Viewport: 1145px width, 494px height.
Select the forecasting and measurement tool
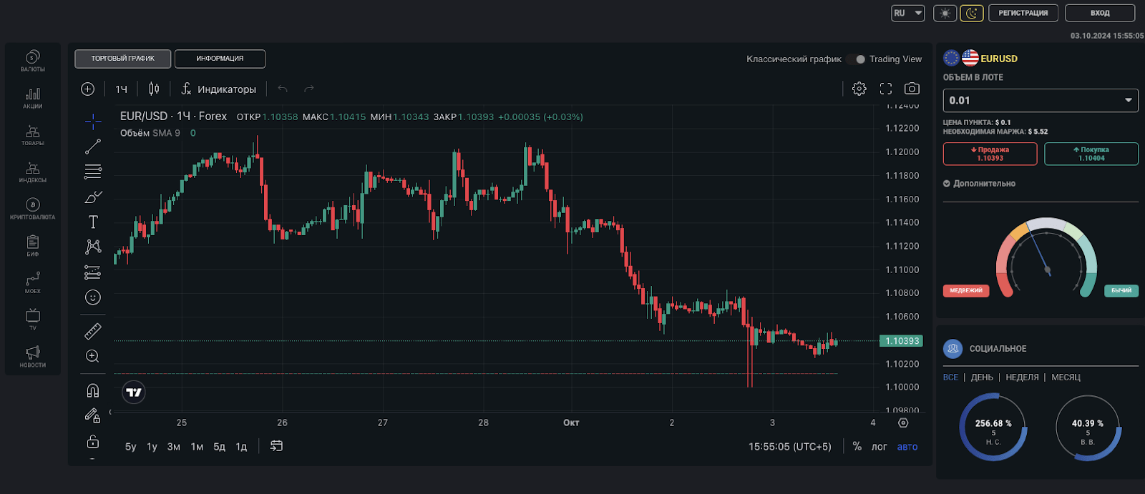click(93, 272)
